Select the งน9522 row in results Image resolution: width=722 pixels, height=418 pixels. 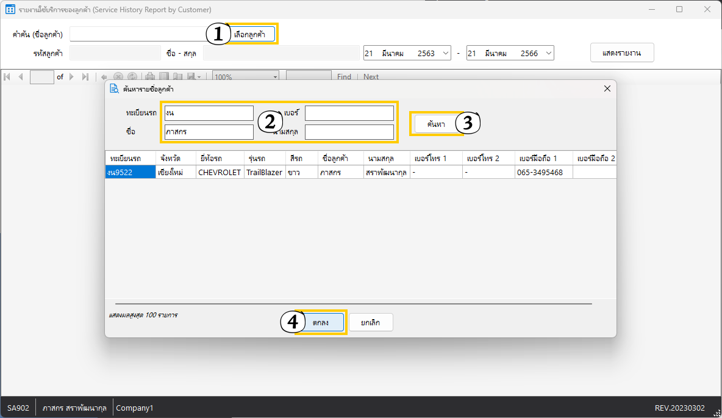click(x=130, y=173)
